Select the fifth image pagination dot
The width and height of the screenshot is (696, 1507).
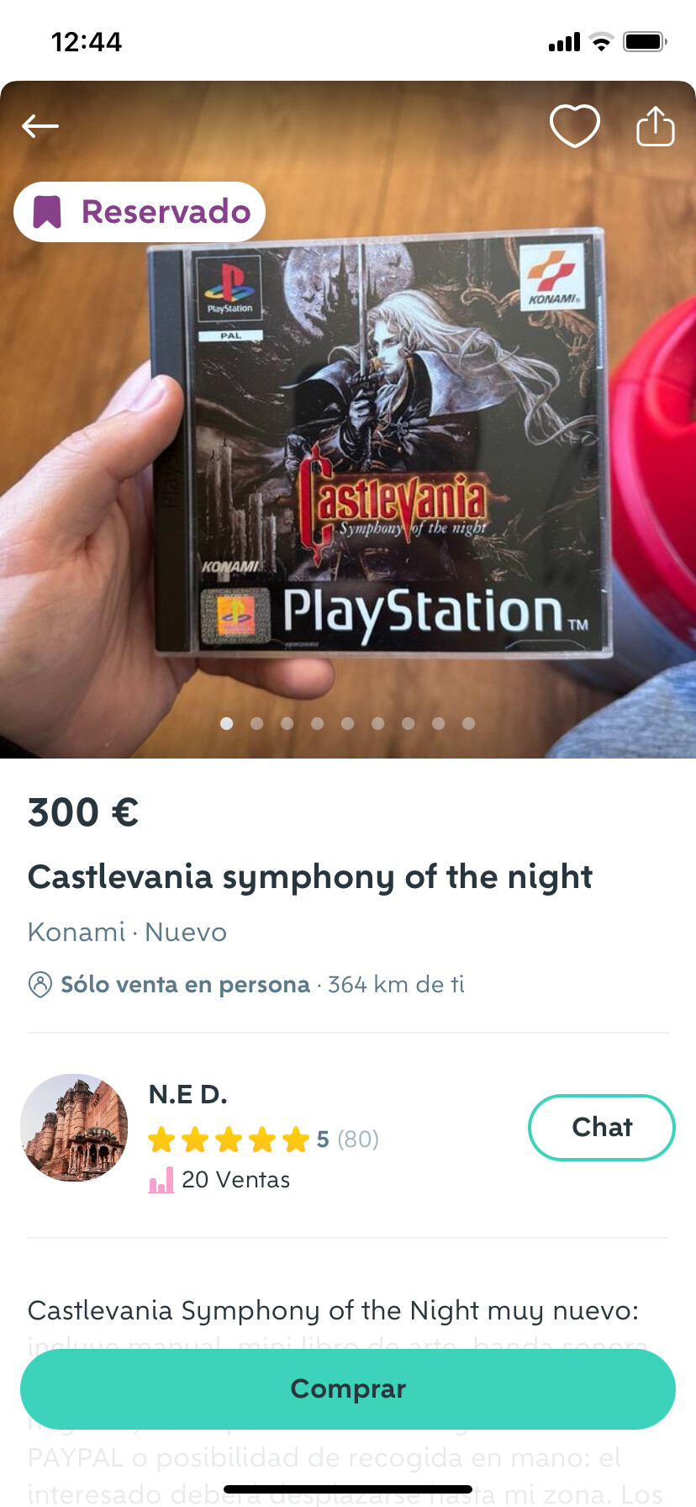click(348, 723)
